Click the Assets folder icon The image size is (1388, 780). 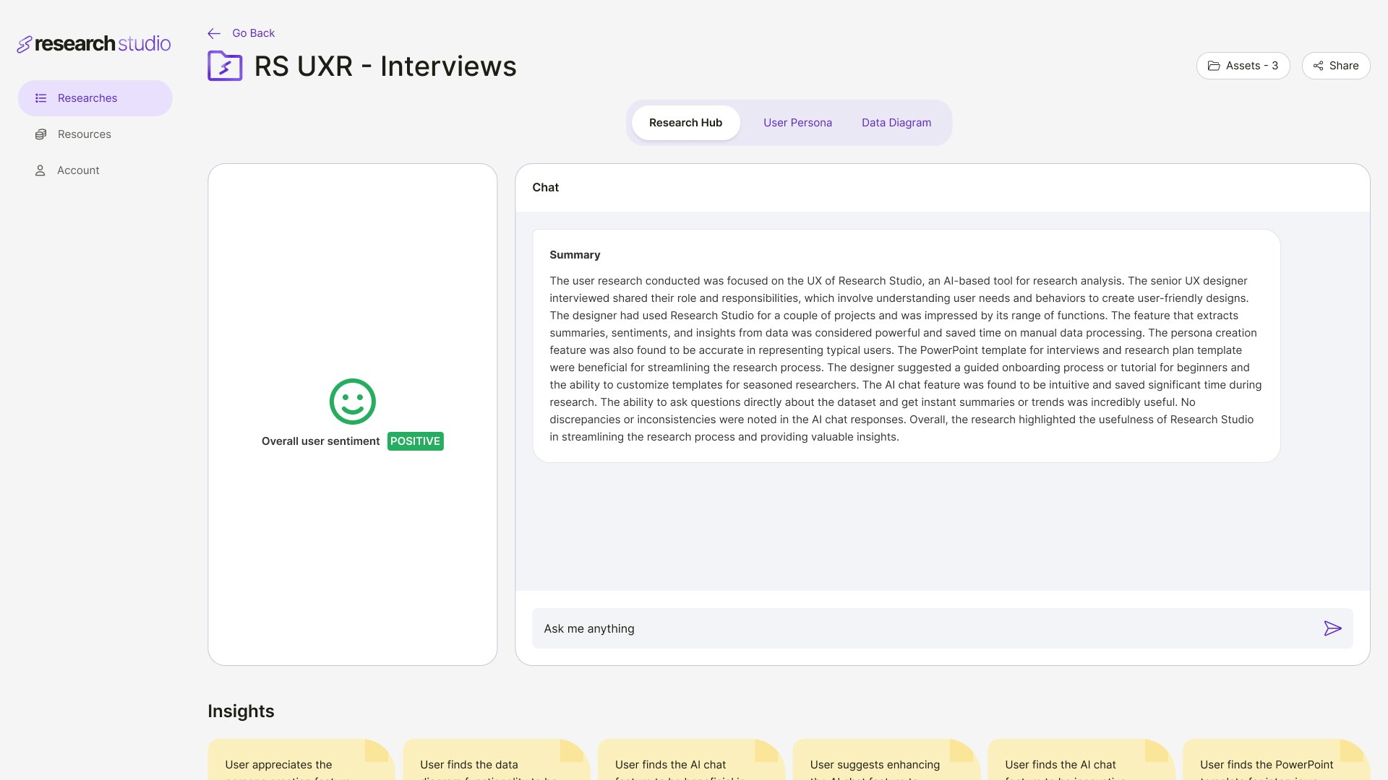coord(1214,66)
